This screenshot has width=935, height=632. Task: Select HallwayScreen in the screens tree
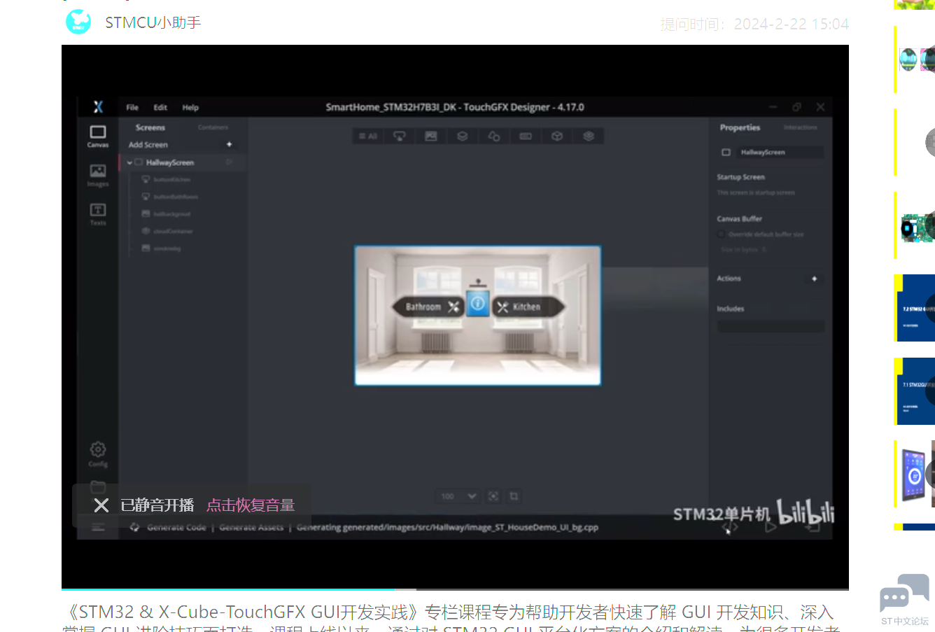pyautogui.click(x=170, y=162)
